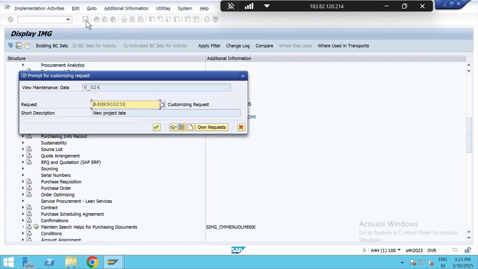Open the SAP Logon taskbar icon
Viewport: 478px width, 269px height.
(113, 262)
